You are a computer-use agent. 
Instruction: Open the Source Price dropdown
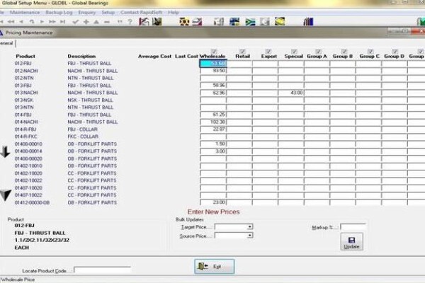[x=250, y=236]
